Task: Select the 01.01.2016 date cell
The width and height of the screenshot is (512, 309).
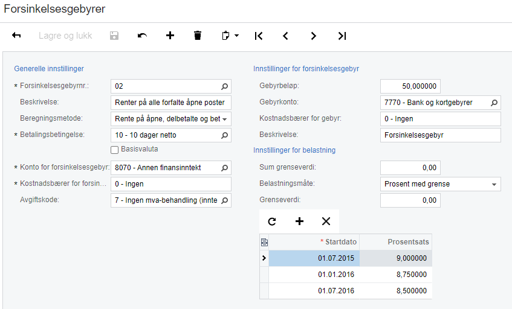Action: pyautogui.click(x=314, y=275)
